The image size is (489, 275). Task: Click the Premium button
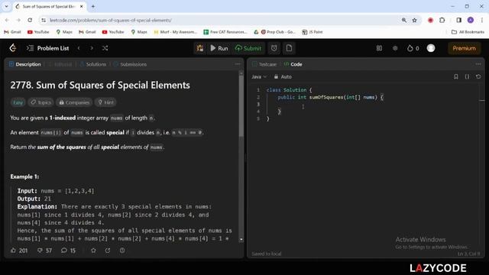(x=464, y=48)
